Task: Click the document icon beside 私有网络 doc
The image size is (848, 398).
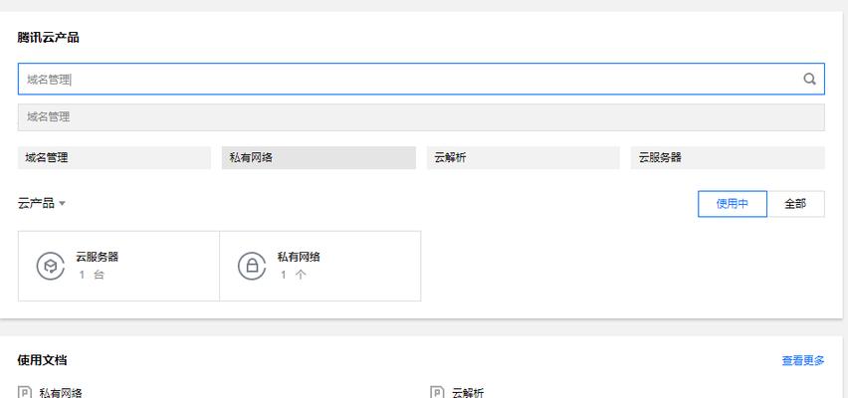Action: click(25, 393)
